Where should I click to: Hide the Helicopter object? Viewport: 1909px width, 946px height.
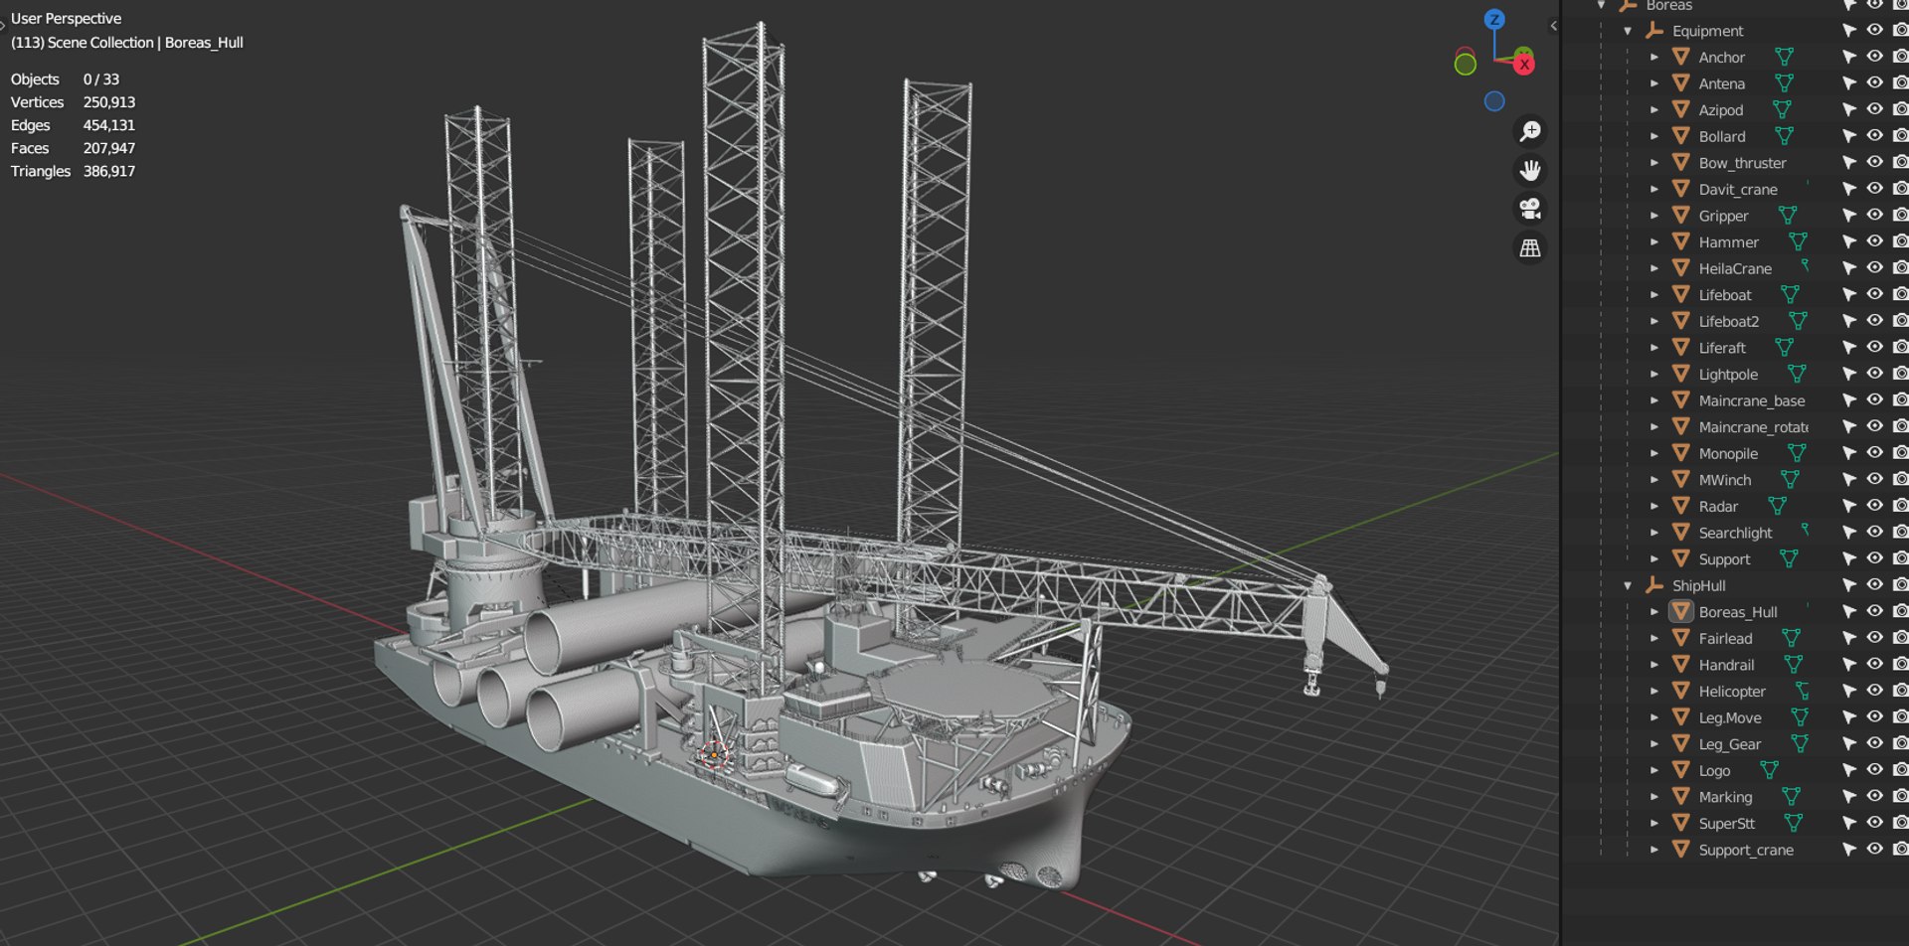pos(1874,691)
